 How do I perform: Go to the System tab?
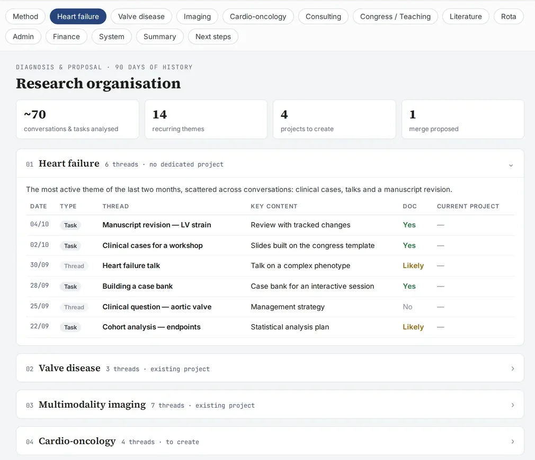click(112, 36)
